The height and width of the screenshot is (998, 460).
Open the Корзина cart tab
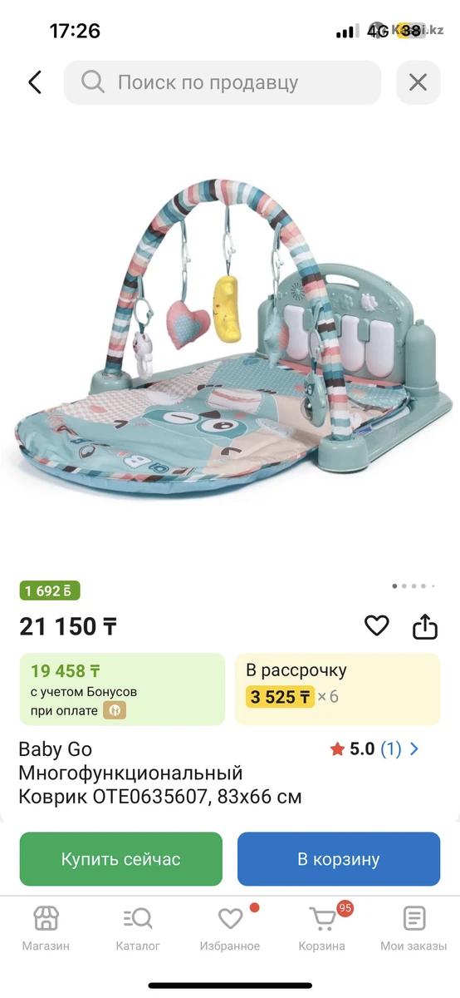point(322,929)
